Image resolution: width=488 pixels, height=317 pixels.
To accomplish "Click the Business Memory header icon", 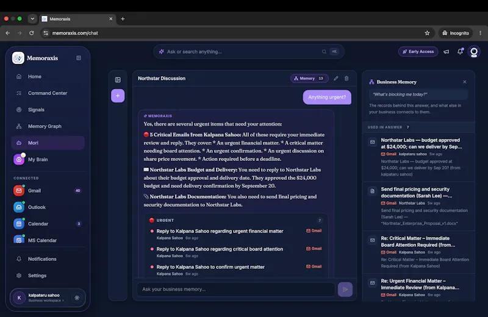I will pyautogui.click(x=371, y=82).
